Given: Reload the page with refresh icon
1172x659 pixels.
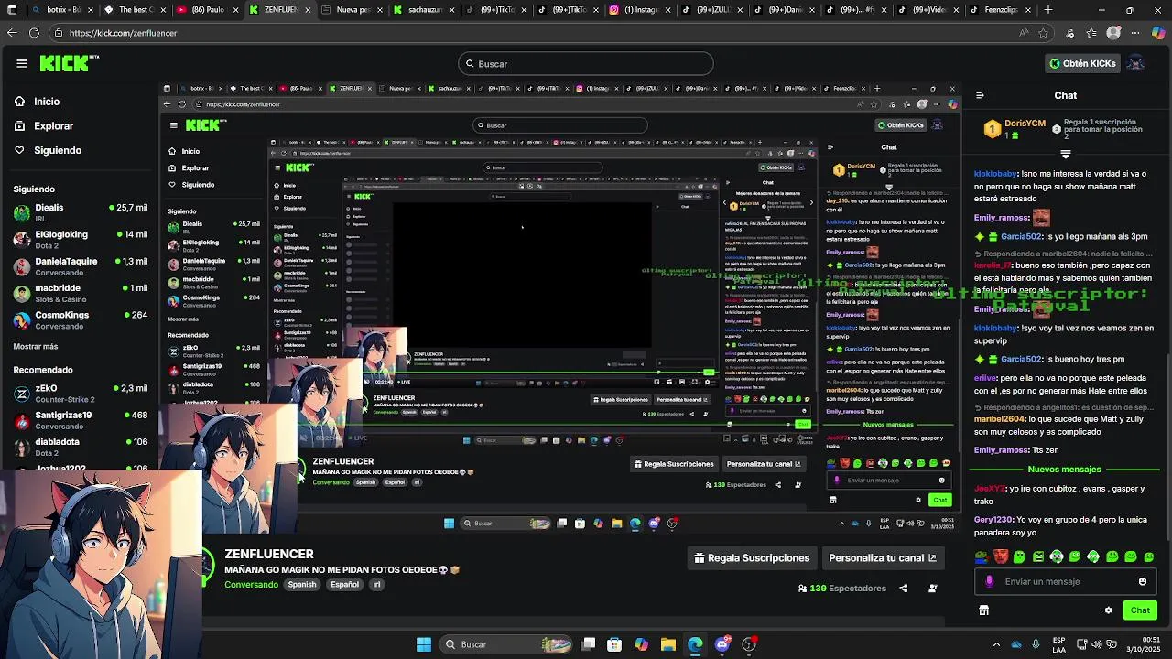Looking at the screenshot, I should 34,33.
